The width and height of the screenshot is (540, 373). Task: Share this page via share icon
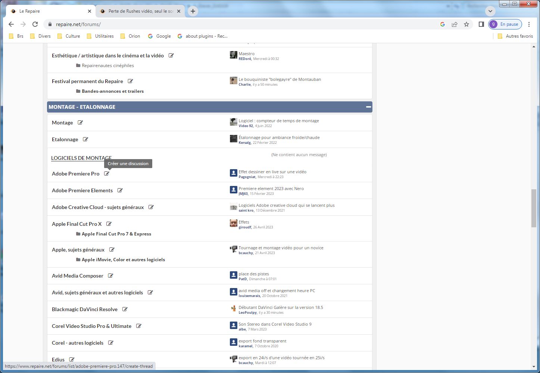[x=455, y=24]
